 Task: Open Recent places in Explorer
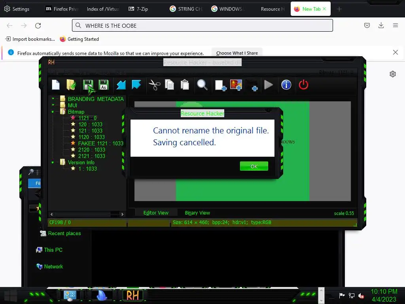(x=61, y=233)
